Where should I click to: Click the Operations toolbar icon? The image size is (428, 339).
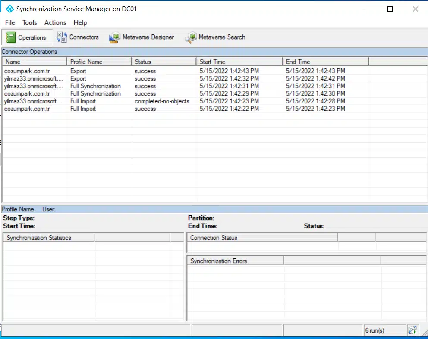[11, 37]
